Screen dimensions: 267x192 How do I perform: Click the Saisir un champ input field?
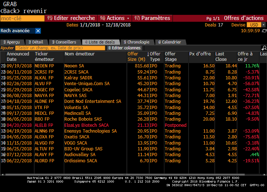(x=60, y=48)
